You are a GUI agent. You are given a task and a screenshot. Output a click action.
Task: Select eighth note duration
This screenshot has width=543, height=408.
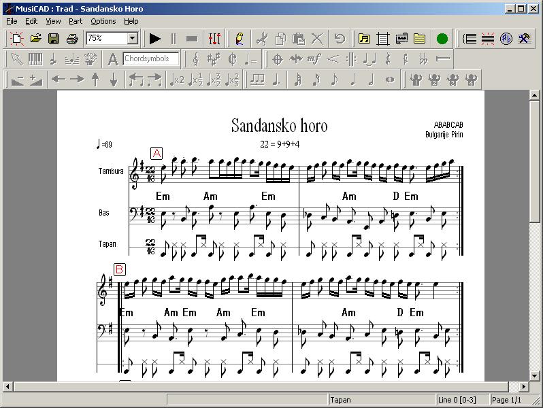335,80
